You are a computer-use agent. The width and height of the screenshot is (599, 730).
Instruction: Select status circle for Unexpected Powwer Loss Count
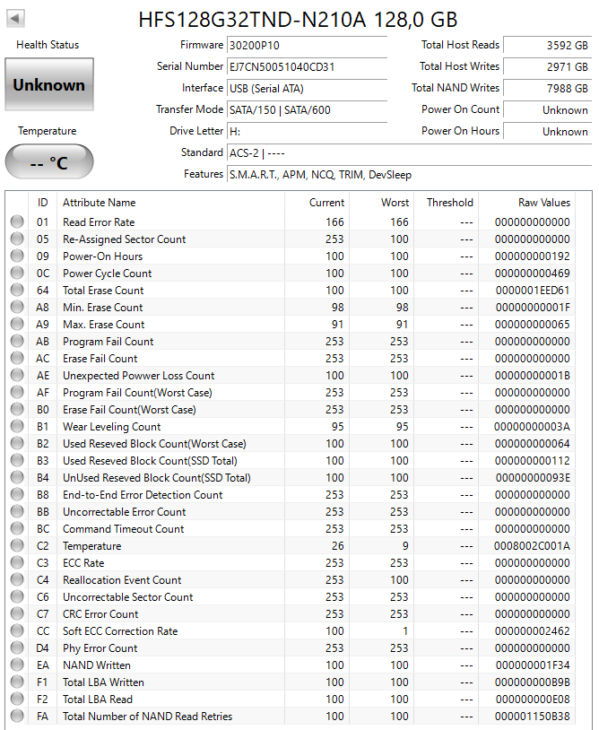pyautogui.click(x=17, y=375)
